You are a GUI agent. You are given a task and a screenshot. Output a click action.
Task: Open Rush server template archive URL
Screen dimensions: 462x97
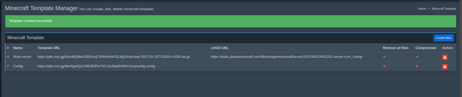click(x=114, y=57)
